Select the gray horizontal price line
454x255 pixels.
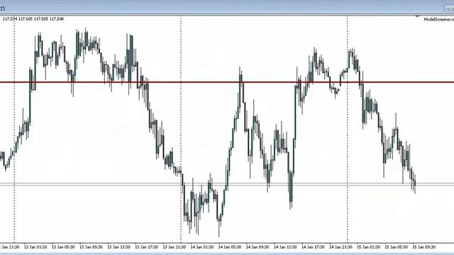coord(227,184)
